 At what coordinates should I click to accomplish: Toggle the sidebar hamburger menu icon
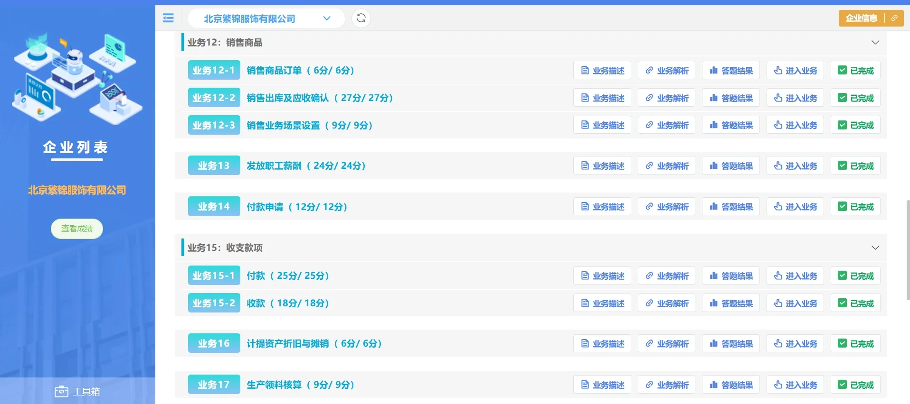tap(168, 18)
